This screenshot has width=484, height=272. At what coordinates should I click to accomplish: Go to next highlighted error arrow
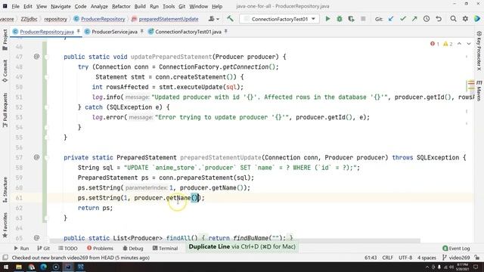pyautogui.click(x=469, y=44)
